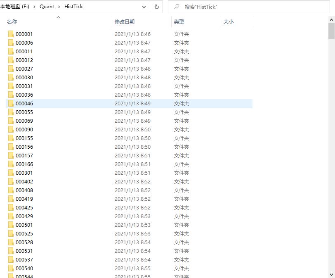Open the 000301 folder icon
335x278 pixels.
pos(10,173)
